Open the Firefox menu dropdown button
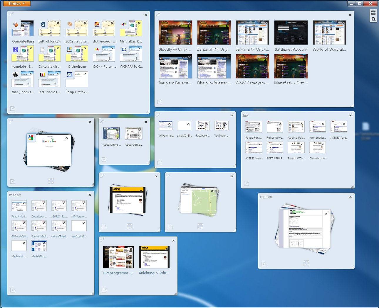The height and width of the screenshot is (308, 379). [17, 4]
